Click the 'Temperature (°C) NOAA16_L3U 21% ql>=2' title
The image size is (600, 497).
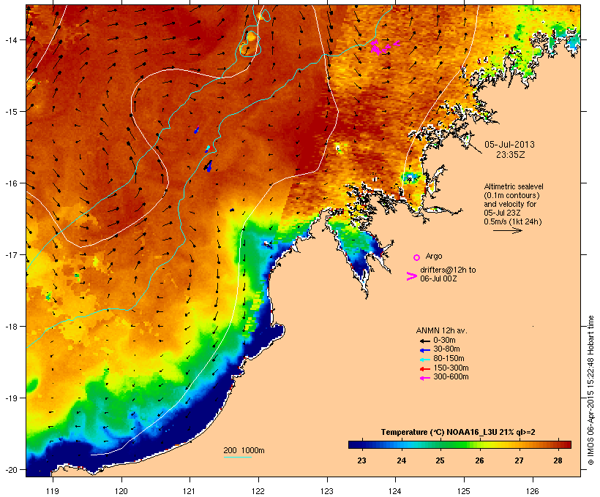pos(458,433)
